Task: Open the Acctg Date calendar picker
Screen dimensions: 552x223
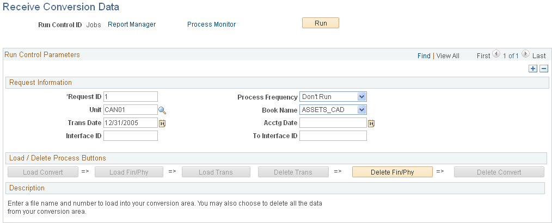Action: pos(371,123)
